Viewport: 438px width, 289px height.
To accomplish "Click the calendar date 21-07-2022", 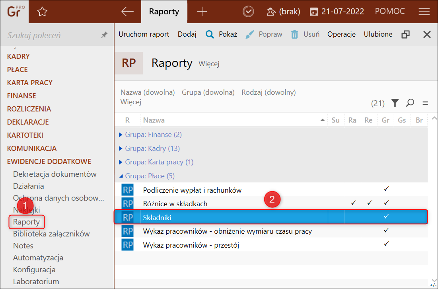I will pos(337,12).
